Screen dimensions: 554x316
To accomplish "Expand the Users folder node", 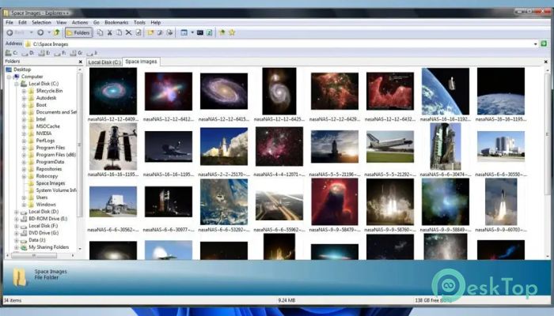I will [24, 197].
